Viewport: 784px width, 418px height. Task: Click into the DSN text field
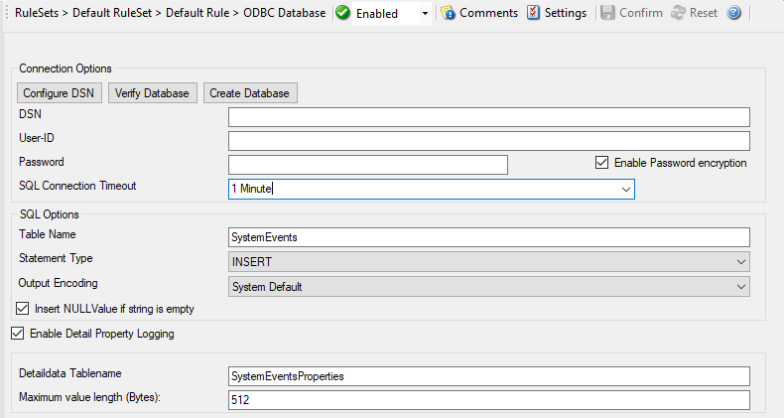[488, 117]
